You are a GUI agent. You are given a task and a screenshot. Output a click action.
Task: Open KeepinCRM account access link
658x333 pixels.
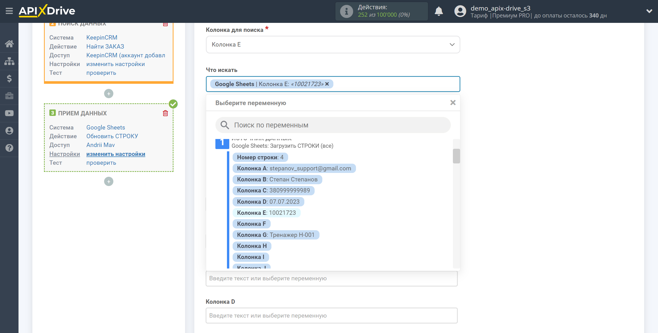[126, 55]
